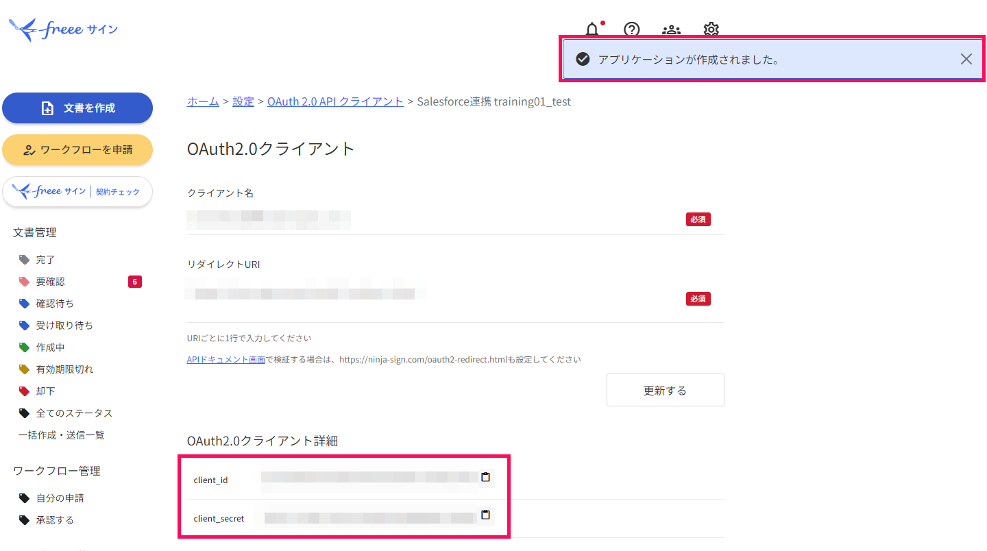Click the ワークフローを申請 button
The image size is (987, 551).
[77, 149]
